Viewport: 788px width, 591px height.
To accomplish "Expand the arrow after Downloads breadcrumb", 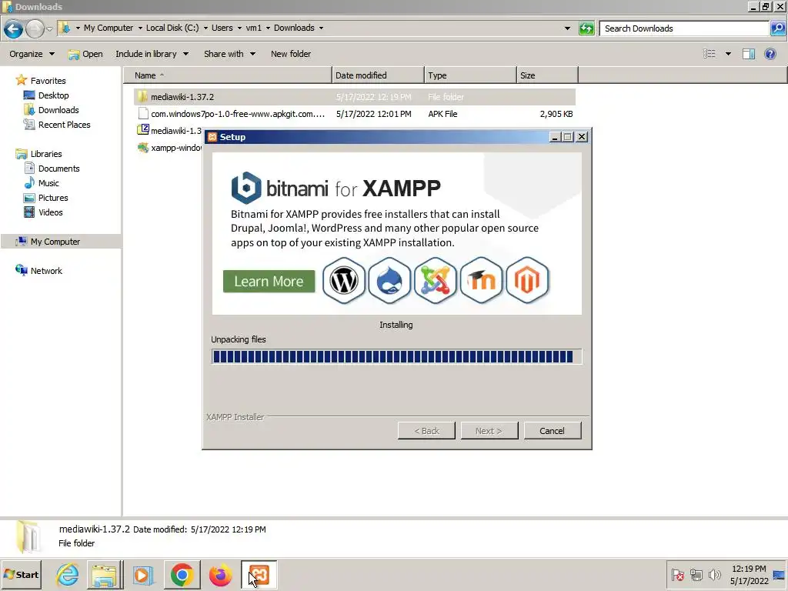I will click(321, 28).
